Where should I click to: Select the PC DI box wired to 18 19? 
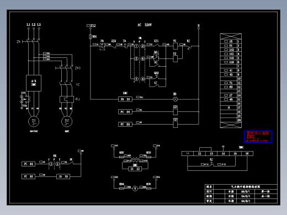tap(28, 176)
